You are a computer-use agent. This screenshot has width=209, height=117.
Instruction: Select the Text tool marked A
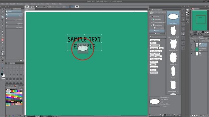[x=2, y=69]
